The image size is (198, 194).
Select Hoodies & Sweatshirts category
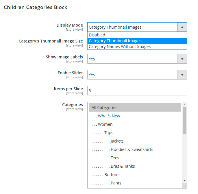tap(132, 149)
